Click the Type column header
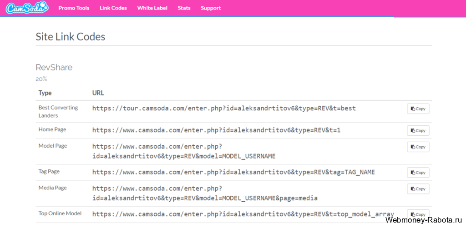The width and height of the screenshot is (466, 228). tap(45, 93)
